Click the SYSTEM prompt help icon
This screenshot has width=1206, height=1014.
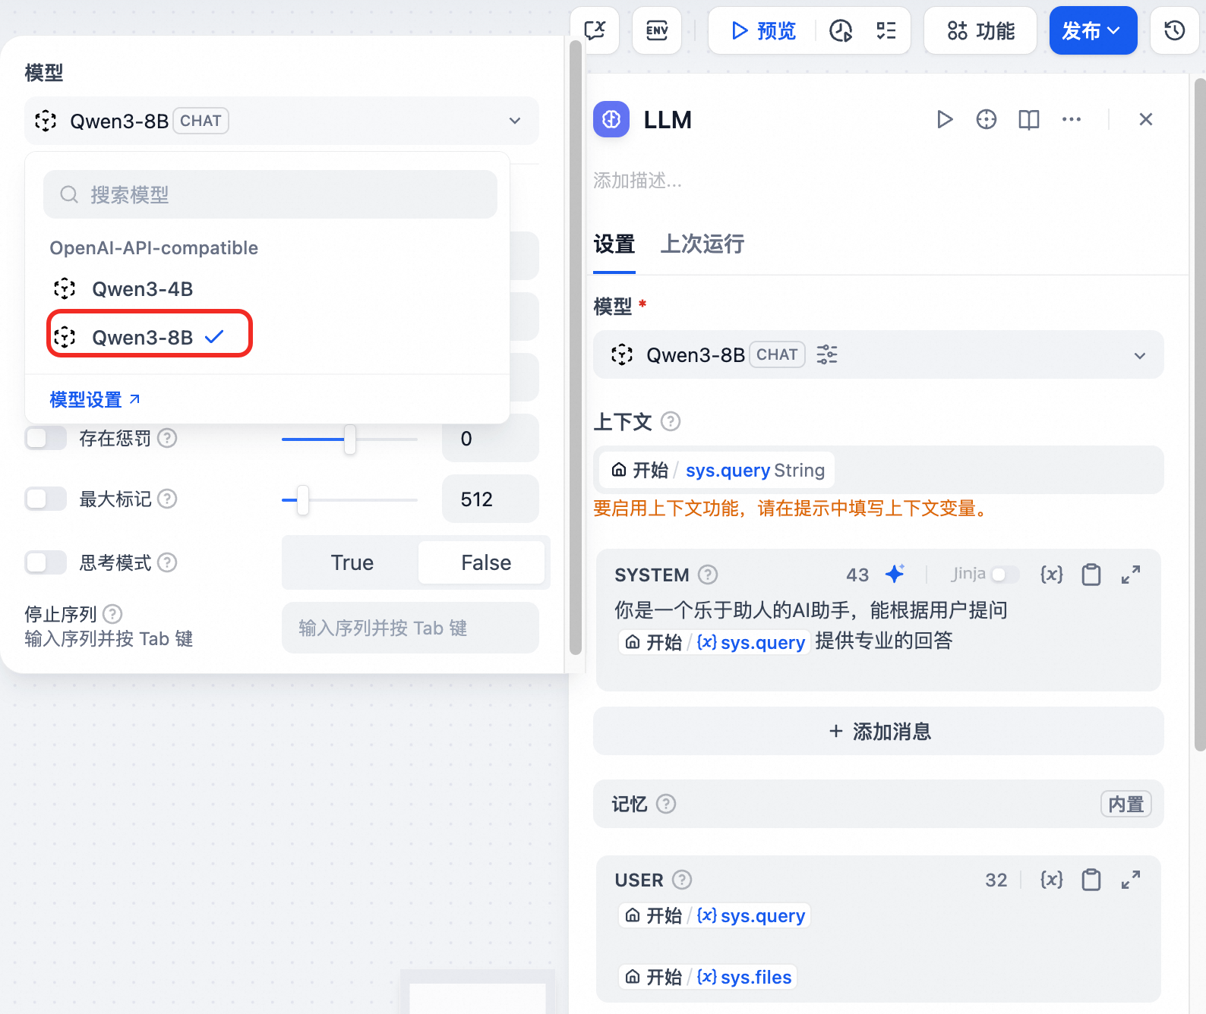708,575
